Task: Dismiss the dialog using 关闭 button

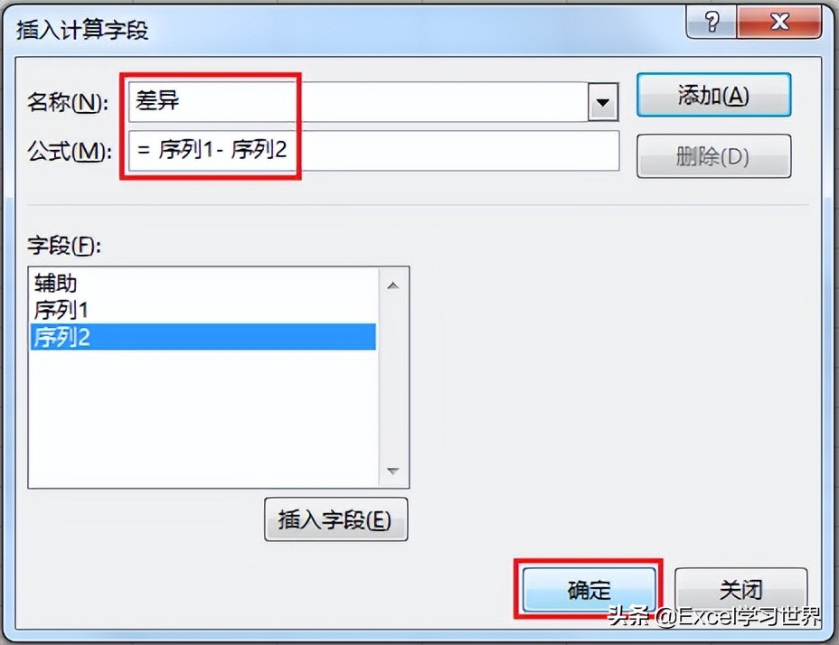Action: click(x=741, y=590)
